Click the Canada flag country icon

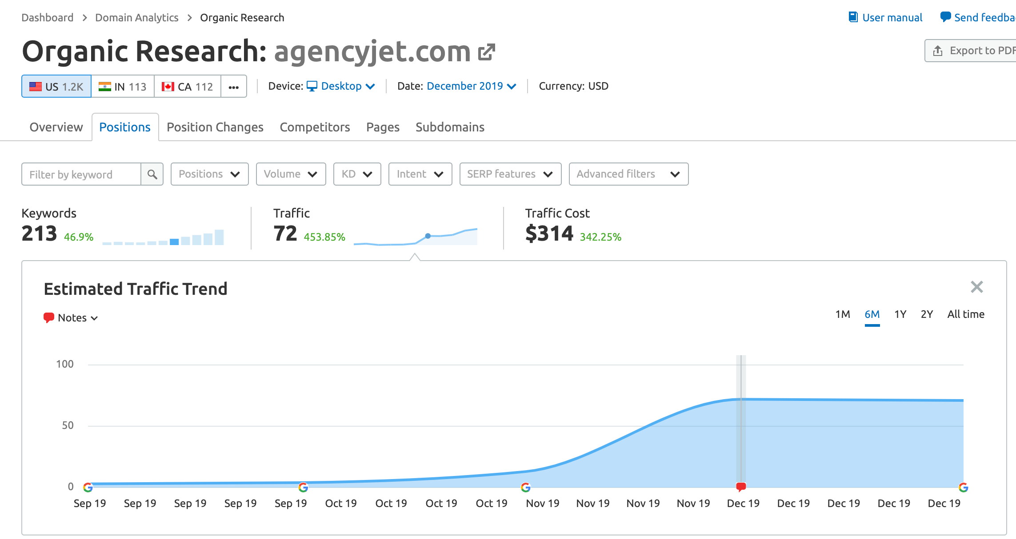pos(167,86)
